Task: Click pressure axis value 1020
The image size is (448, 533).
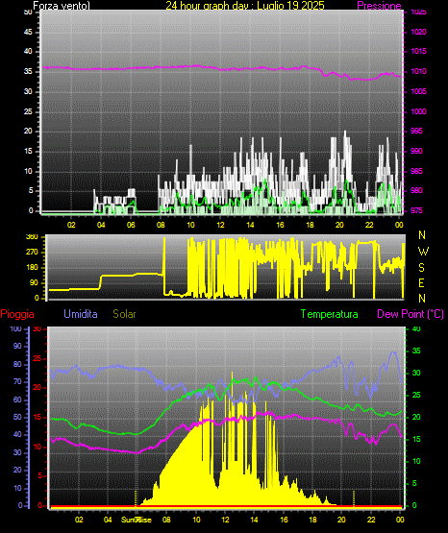Action: click(x=418, y=32)
